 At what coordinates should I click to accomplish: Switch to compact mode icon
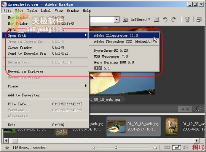[x=199, y=20]
